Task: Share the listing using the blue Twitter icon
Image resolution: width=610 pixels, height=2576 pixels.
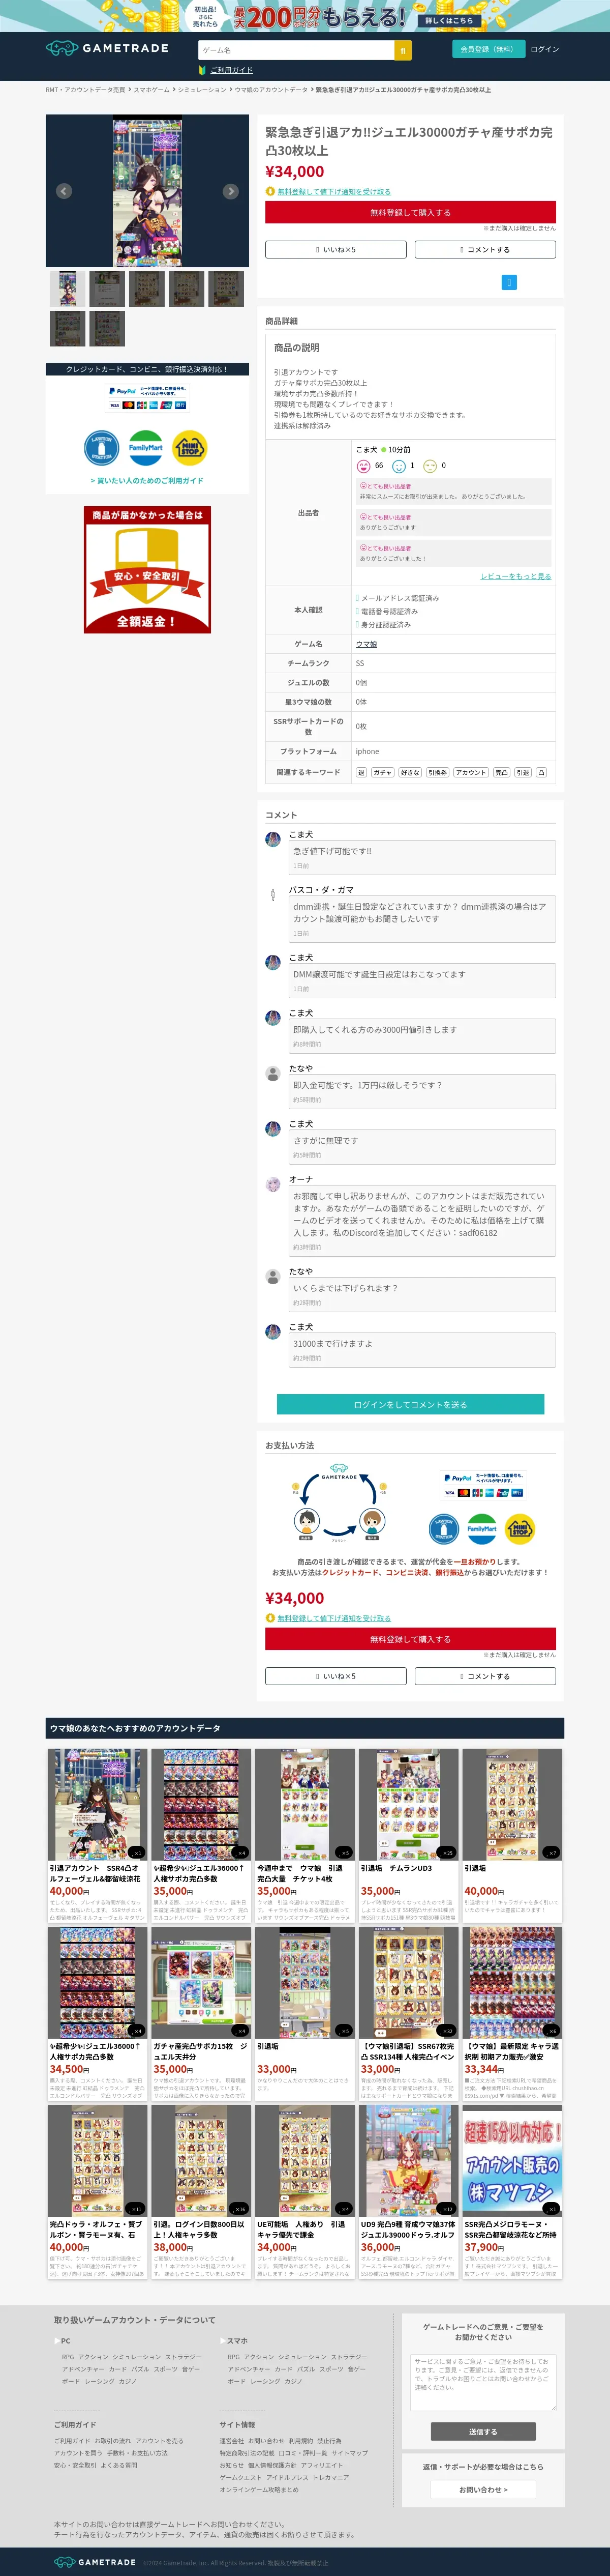Action: (509, 283)
